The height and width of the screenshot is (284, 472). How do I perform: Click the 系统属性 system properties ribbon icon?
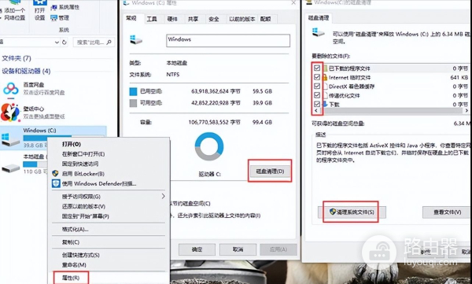click(x=53, y=8)
